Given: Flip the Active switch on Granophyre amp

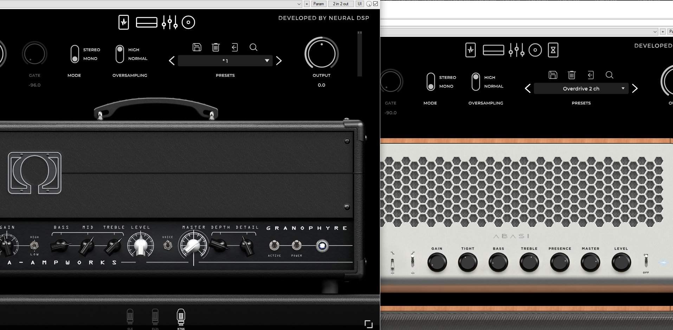Looking at the screenshot, I should (274, 245).
